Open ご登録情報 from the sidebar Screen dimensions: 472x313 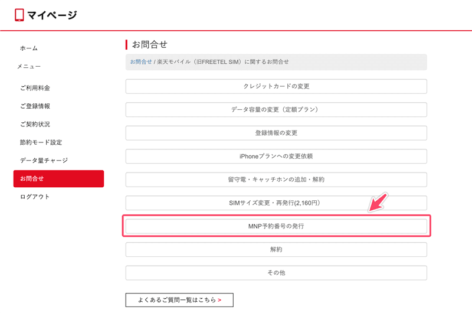35,106
